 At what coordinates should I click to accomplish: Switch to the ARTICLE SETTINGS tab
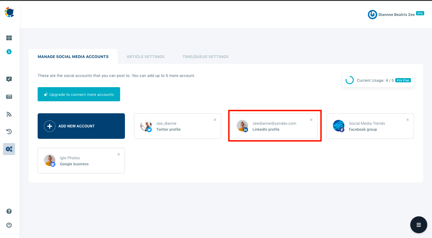click(145, 56)
